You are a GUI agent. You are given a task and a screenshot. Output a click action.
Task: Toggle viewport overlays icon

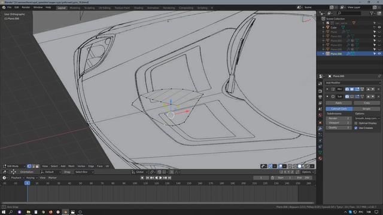click(280, 166)
